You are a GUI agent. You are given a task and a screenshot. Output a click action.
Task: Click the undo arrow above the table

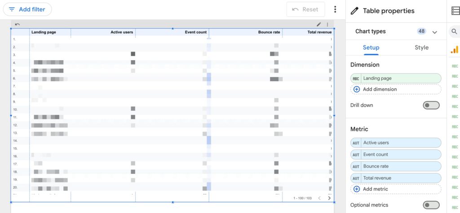click(18, 25)
